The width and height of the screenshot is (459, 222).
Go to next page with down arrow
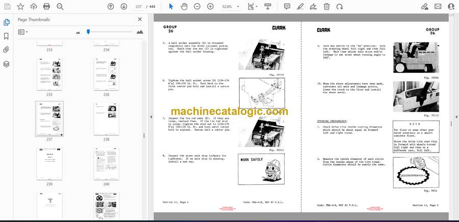click(x=124, y=7)
